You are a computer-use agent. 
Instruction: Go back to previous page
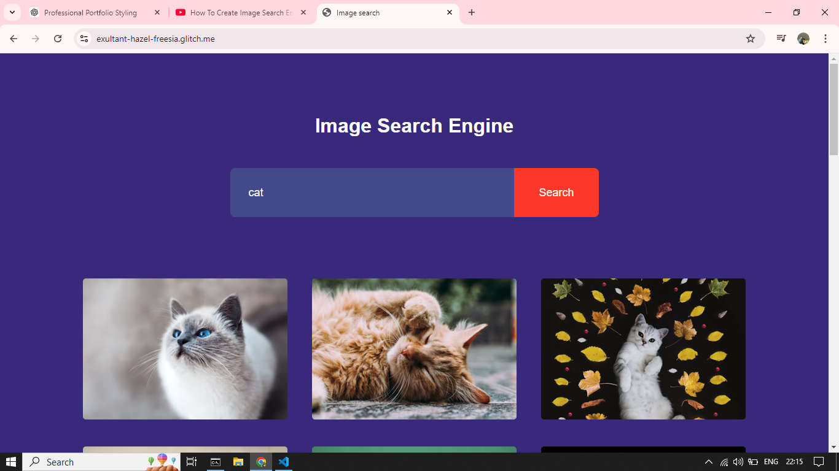[14, 39]
